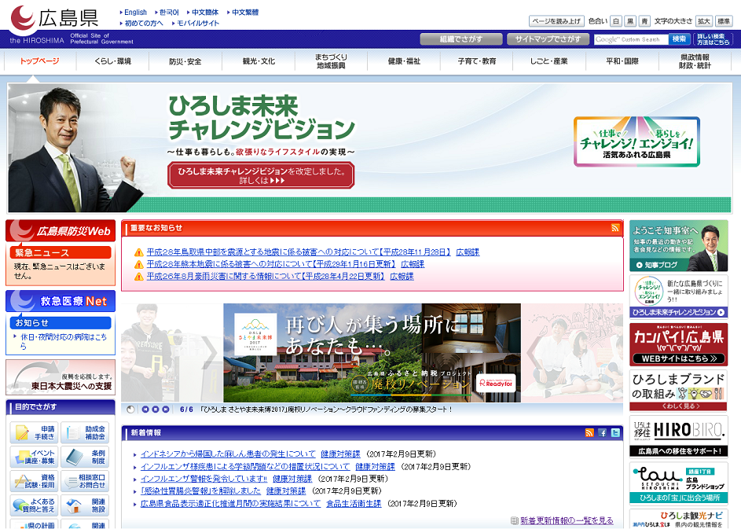Image resolution: width=741 pixels, height=529 pixels.
Task: Open 休日・夜間対応の病院はこちら link
Action: [64, 341]
